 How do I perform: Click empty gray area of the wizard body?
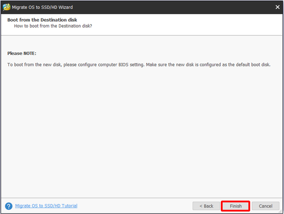pos(141,130)
